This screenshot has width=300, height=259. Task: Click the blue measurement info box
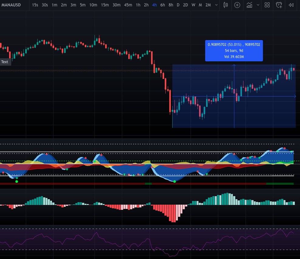coord(234,51)
